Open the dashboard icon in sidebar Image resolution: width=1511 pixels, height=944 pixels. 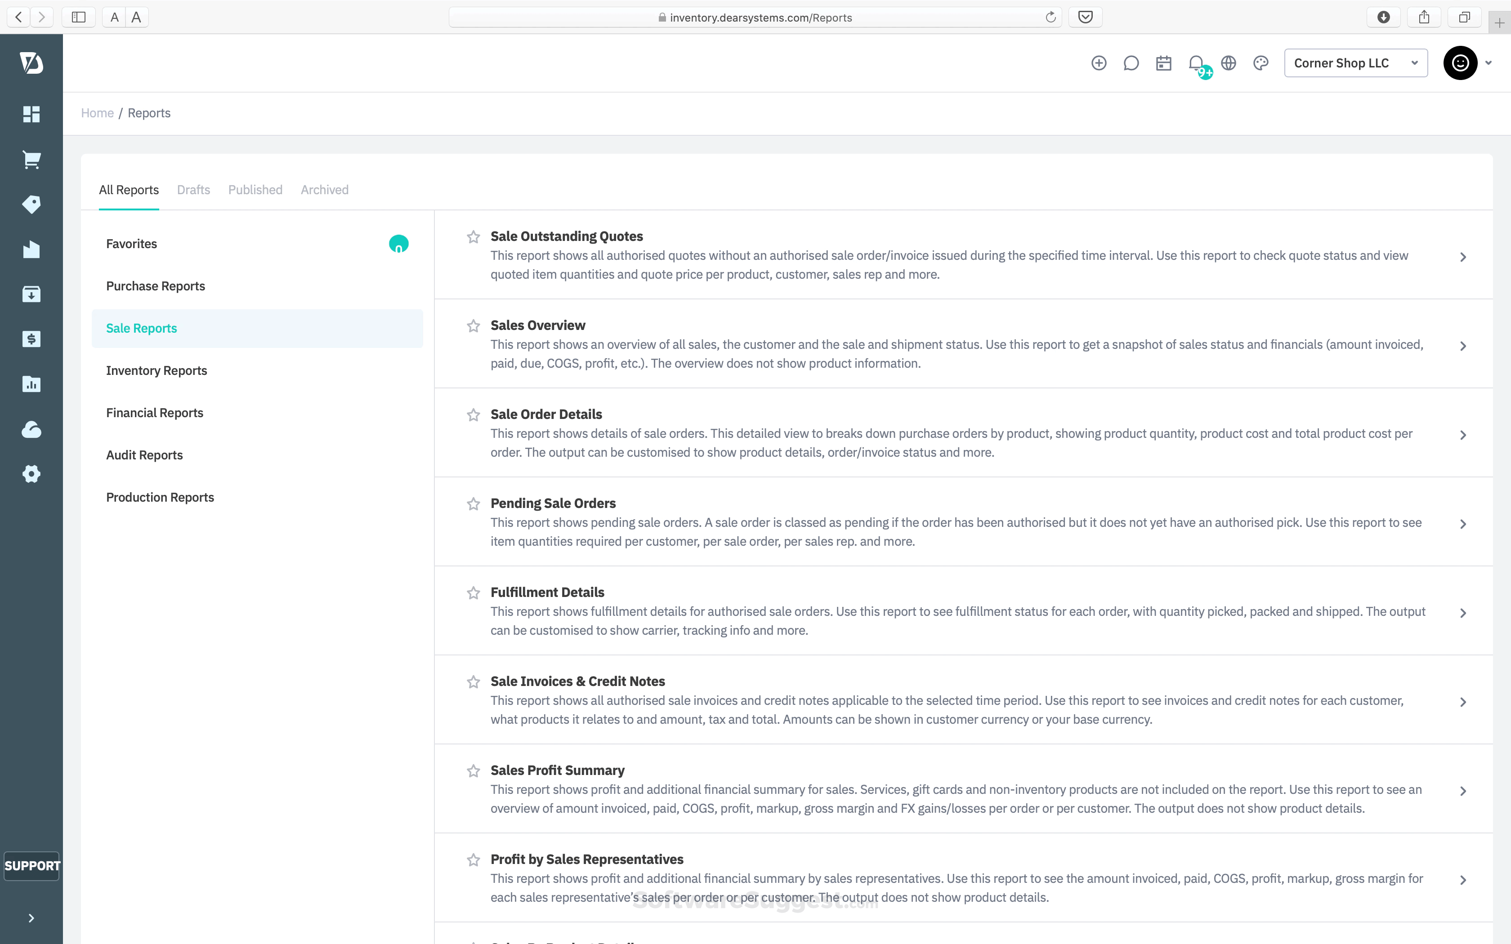[31, 114]
